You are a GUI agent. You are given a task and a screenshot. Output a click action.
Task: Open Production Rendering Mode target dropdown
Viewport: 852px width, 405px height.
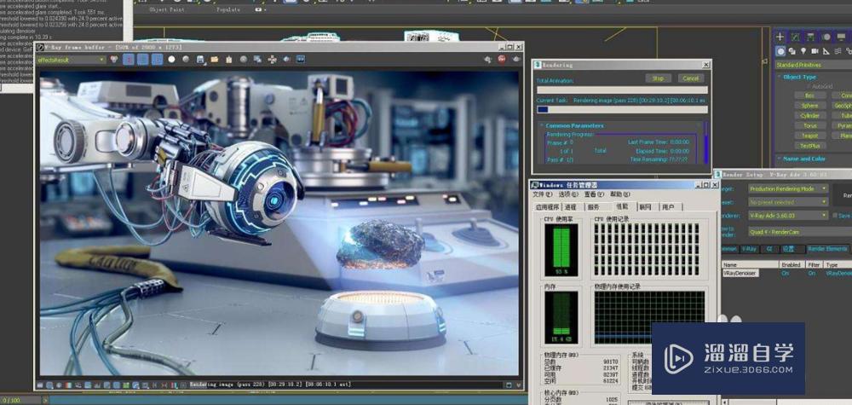[788, 188]
